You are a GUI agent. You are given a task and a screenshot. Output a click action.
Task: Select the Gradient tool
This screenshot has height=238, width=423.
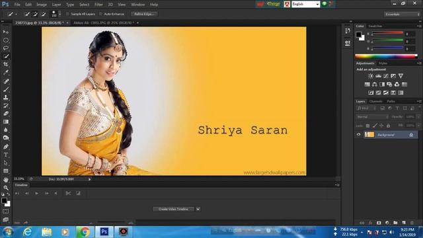click(6, 122)
